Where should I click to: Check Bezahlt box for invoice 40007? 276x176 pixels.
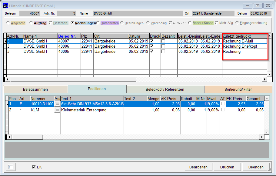(164, 41)
